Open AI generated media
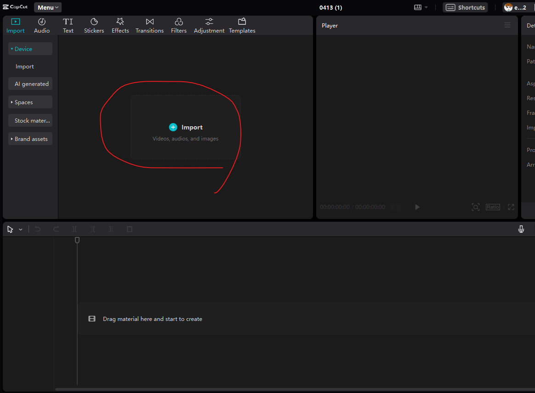Image resolution: width=535 pixels, height=393 pixels. click(x=30, y=84)
